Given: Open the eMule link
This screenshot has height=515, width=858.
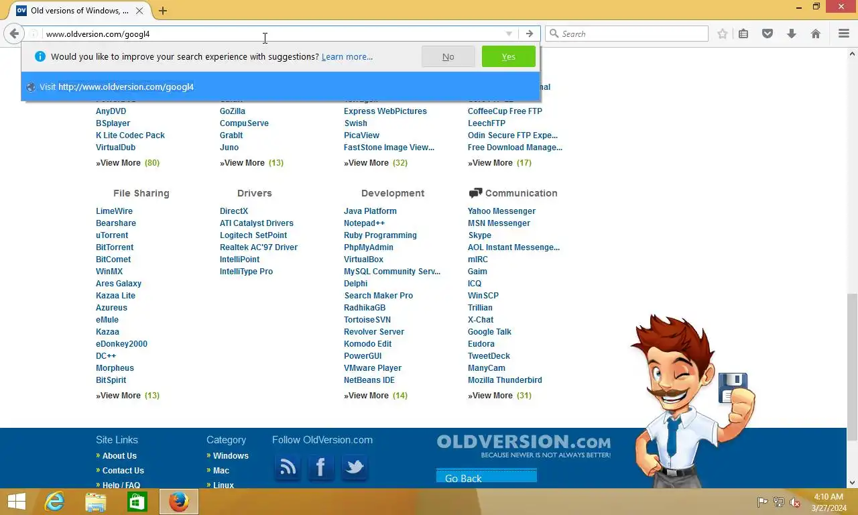Looking at the screenshot, I should pyautogui.click(x=107, y=320).
